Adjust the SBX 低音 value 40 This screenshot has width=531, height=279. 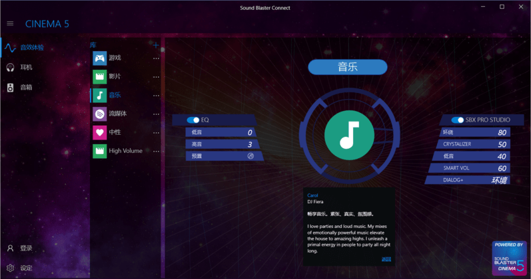click(502, 156)
